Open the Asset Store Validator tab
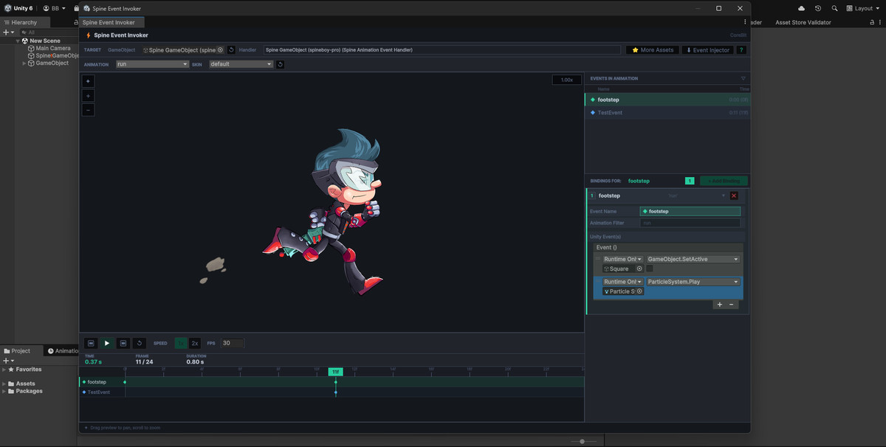The width and height of the screenshot is (886, 447). pyautogui.click(x=803, y=22)
